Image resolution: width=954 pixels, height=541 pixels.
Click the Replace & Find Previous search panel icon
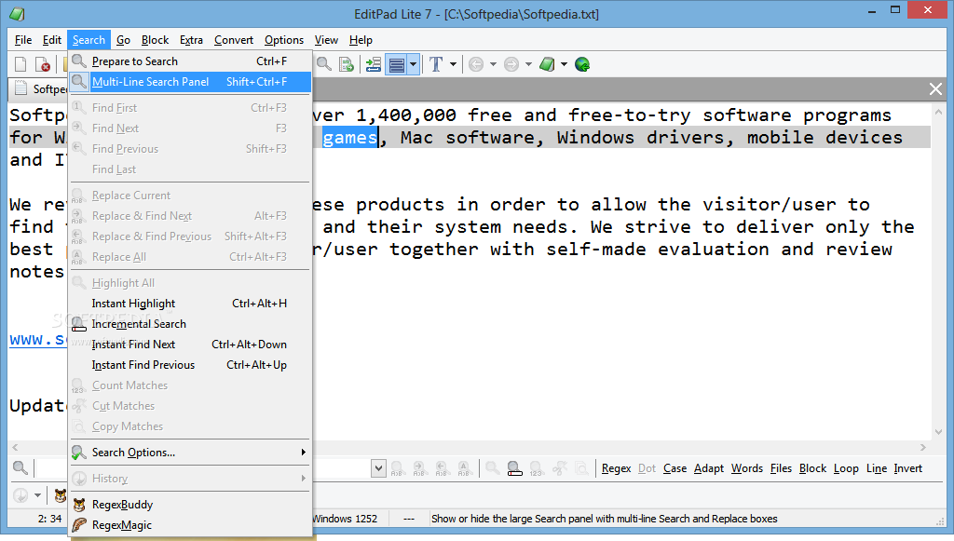[x=441, y=468]
